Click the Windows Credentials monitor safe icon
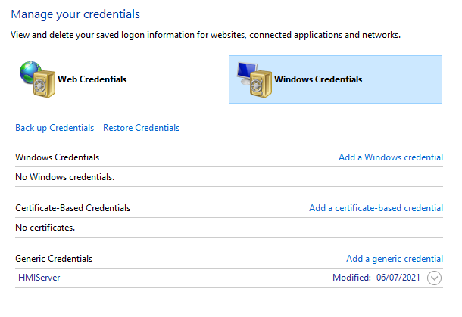Viewport: 462px width, 317px height. coord(253,78)
